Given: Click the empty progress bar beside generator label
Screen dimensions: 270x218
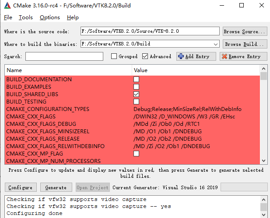Looking at the screenshot, I should pyautogui.click(x=244, y=187).
